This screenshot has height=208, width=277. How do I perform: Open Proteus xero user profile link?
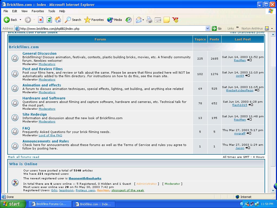coord(85,190)
